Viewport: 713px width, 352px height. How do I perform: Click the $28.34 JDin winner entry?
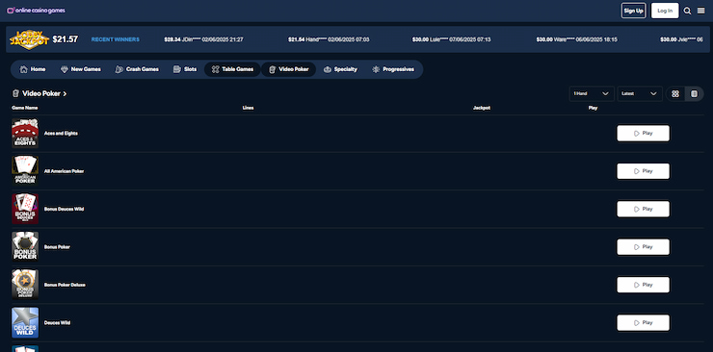(203, 39)
